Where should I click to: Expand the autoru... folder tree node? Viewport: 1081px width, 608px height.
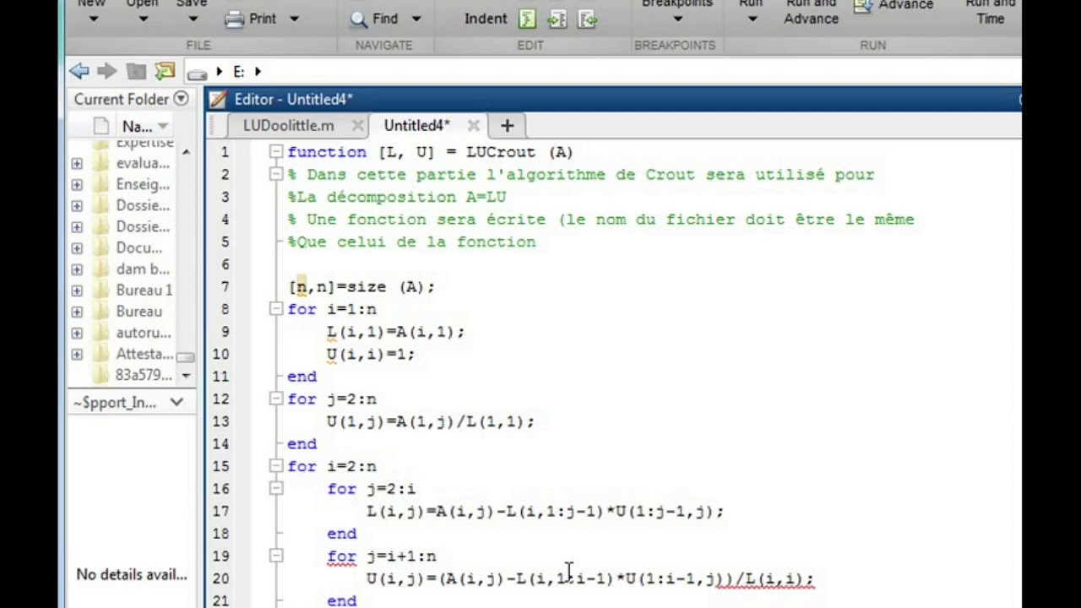click(77, 333)
